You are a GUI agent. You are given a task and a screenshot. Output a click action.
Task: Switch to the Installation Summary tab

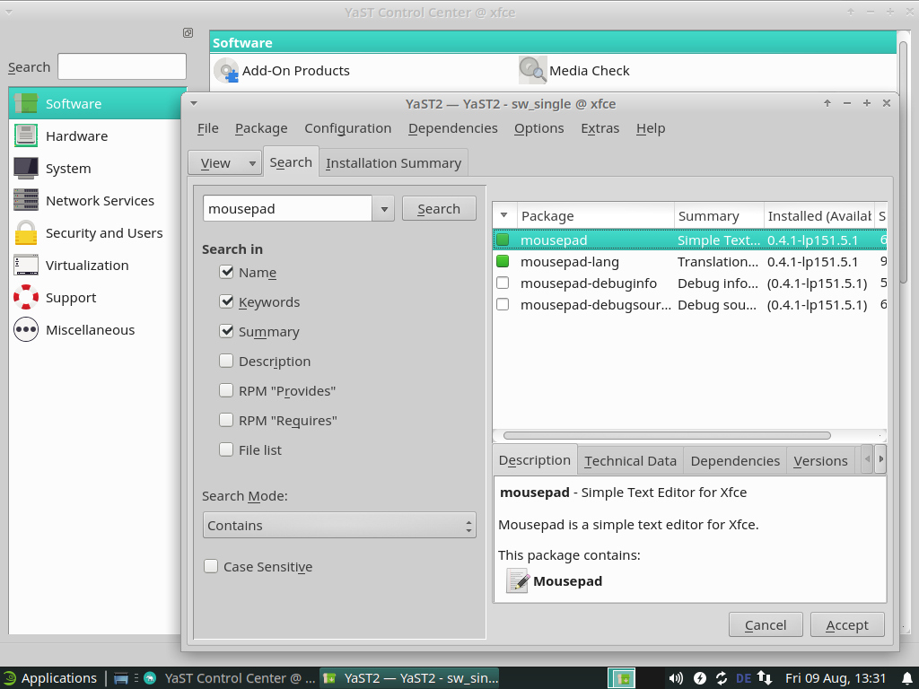pos(393,163)
